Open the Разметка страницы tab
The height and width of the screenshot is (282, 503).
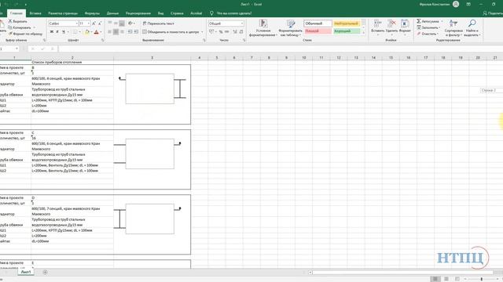click(x=63, y=13)
